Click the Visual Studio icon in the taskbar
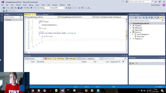The width and height of the screenshot is (166, 93). (62, 91)
